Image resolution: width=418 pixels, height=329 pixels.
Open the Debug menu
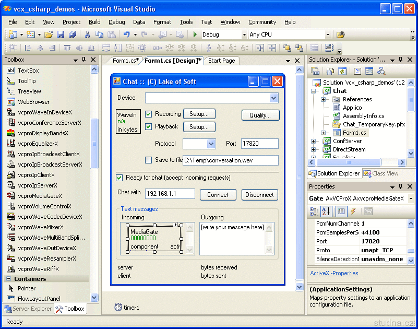(x=116, y=22)
